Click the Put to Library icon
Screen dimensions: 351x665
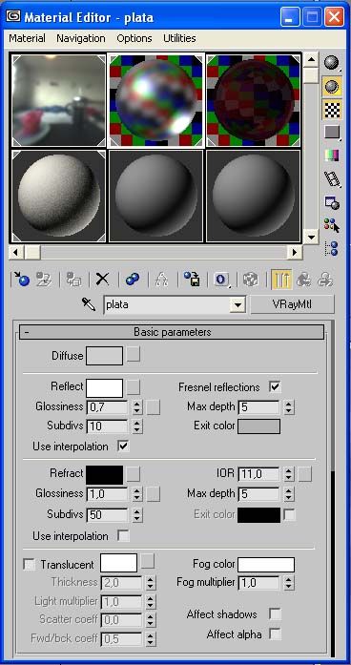tap(192, 280)
